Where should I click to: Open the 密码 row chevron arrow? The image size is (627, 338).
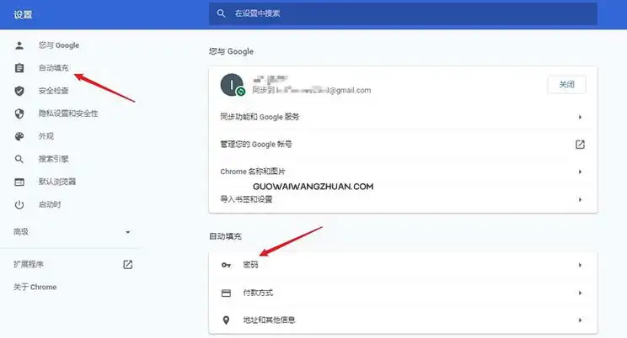click(580, 265)
